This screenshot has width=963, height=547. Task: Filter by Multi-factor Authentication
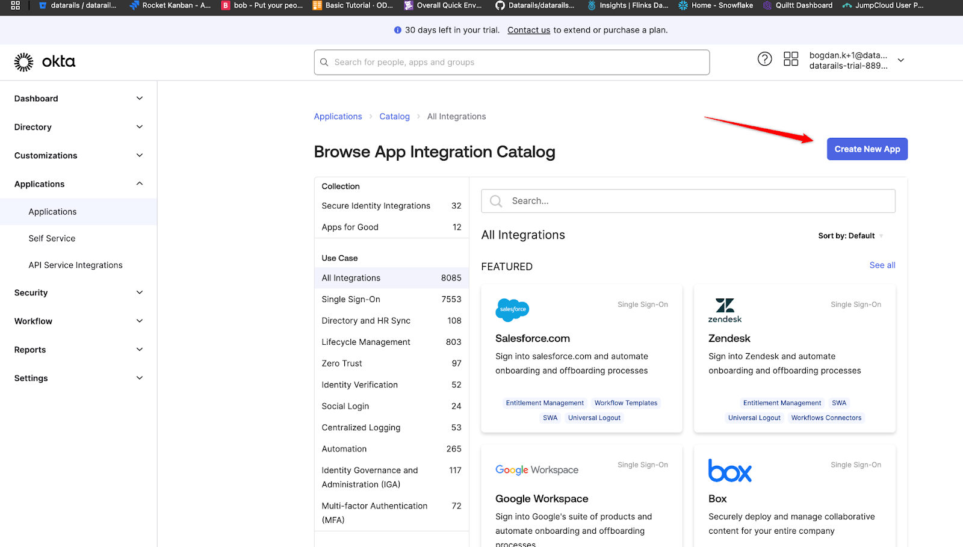tap(391, 513)
